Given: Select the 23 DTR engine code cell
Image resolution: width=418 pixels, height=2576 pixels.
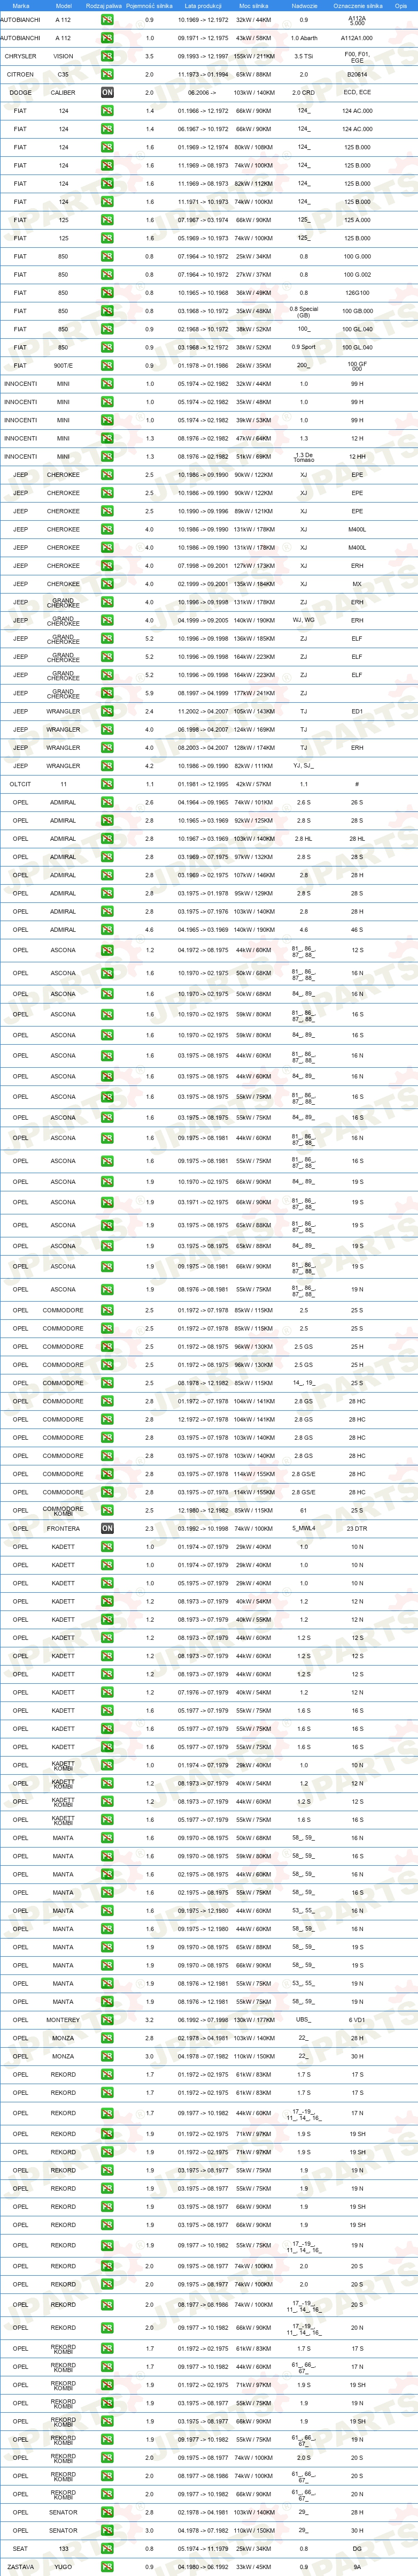Looking at the screenshot, I should (357, 1528).
